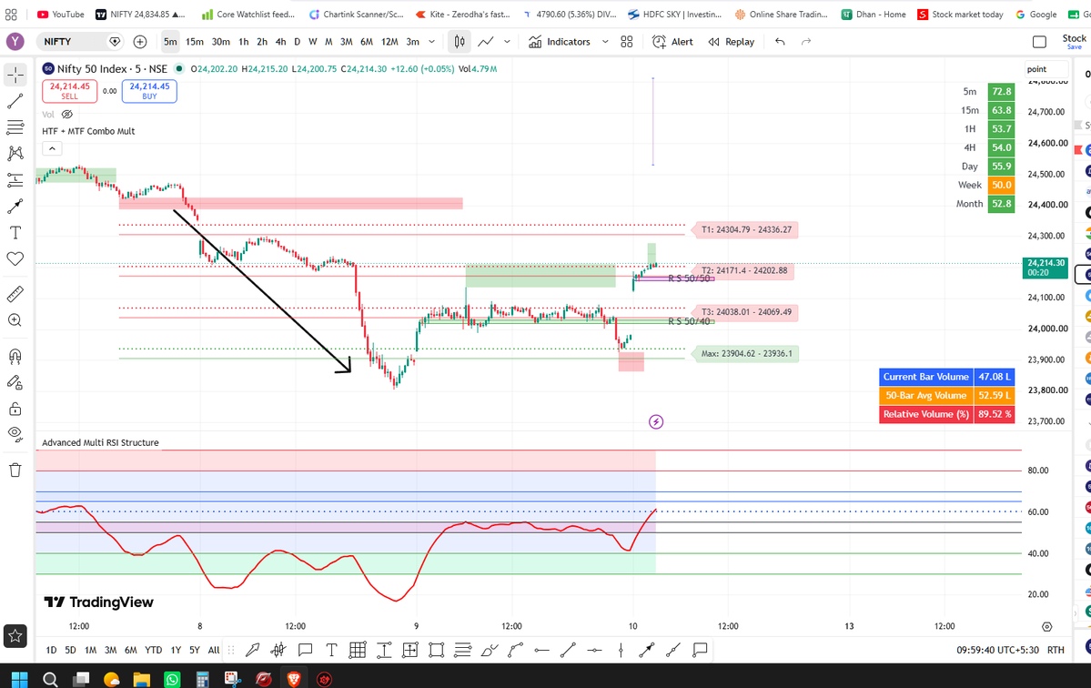Image resolution: width=1091 pixels, height=688 pixels.
Task: Select the text annotation tool in sidebar
Action: coord(15,232)
